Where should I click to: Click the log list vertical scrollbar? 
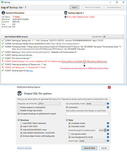click(x=125, y=61)
